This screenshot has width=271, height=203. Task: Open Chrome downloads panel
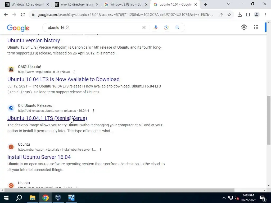pos(240,15)
